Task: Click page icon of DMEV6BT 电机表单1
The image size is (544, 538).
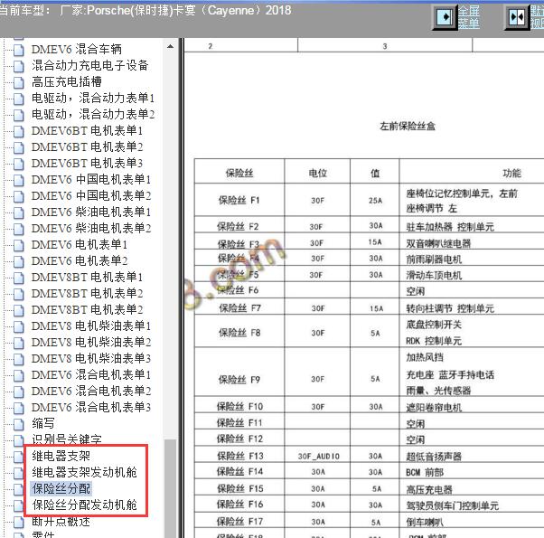Action: point(19,131)
